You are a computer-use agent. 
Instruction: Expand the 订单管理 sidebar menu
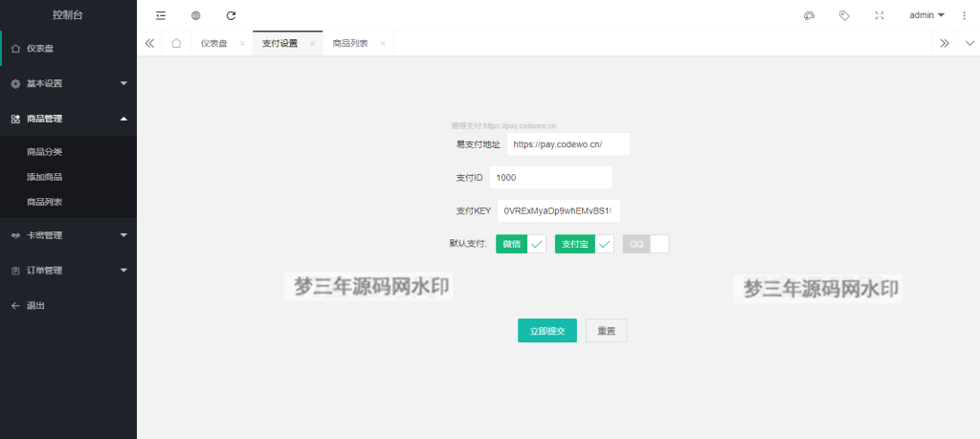68,271
